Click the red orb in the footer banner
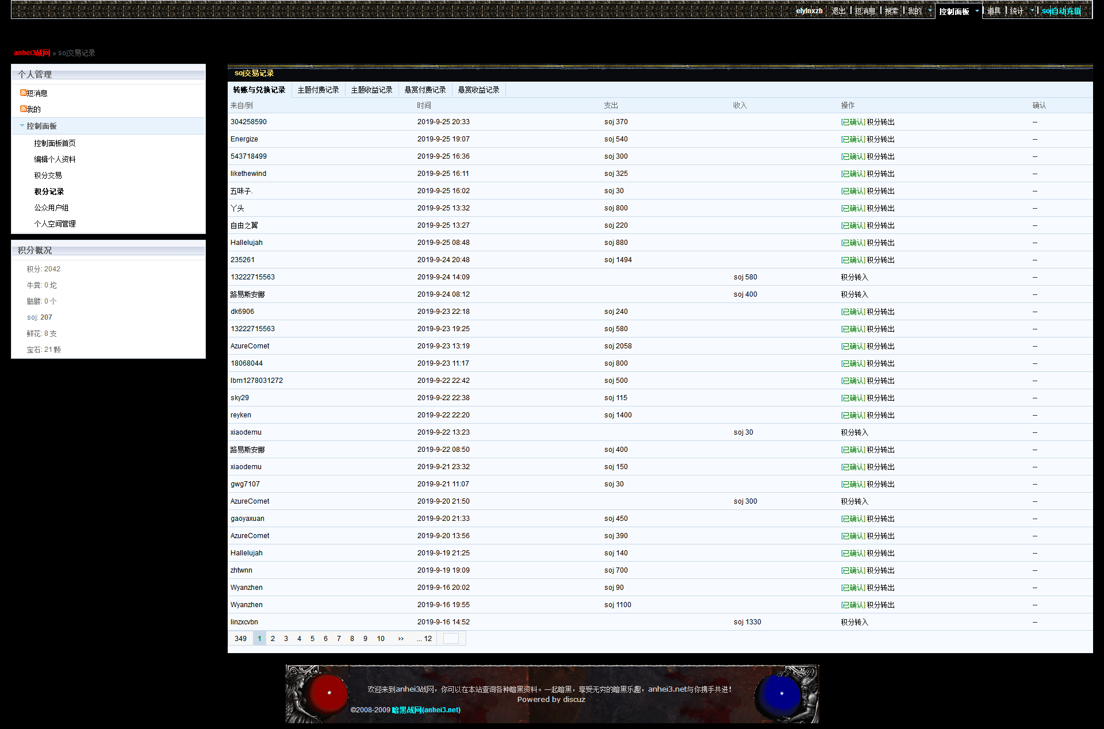 click(x=328, y=693)
